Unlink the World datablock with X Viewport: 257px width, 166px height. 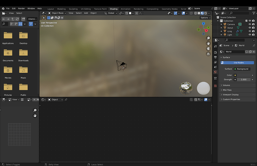click(254, 52)
